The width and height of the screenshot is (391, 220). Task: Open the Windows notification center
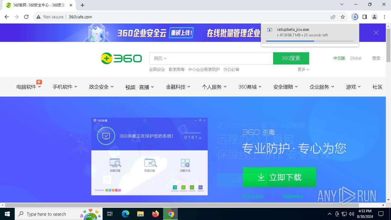[x=381, y=214]
